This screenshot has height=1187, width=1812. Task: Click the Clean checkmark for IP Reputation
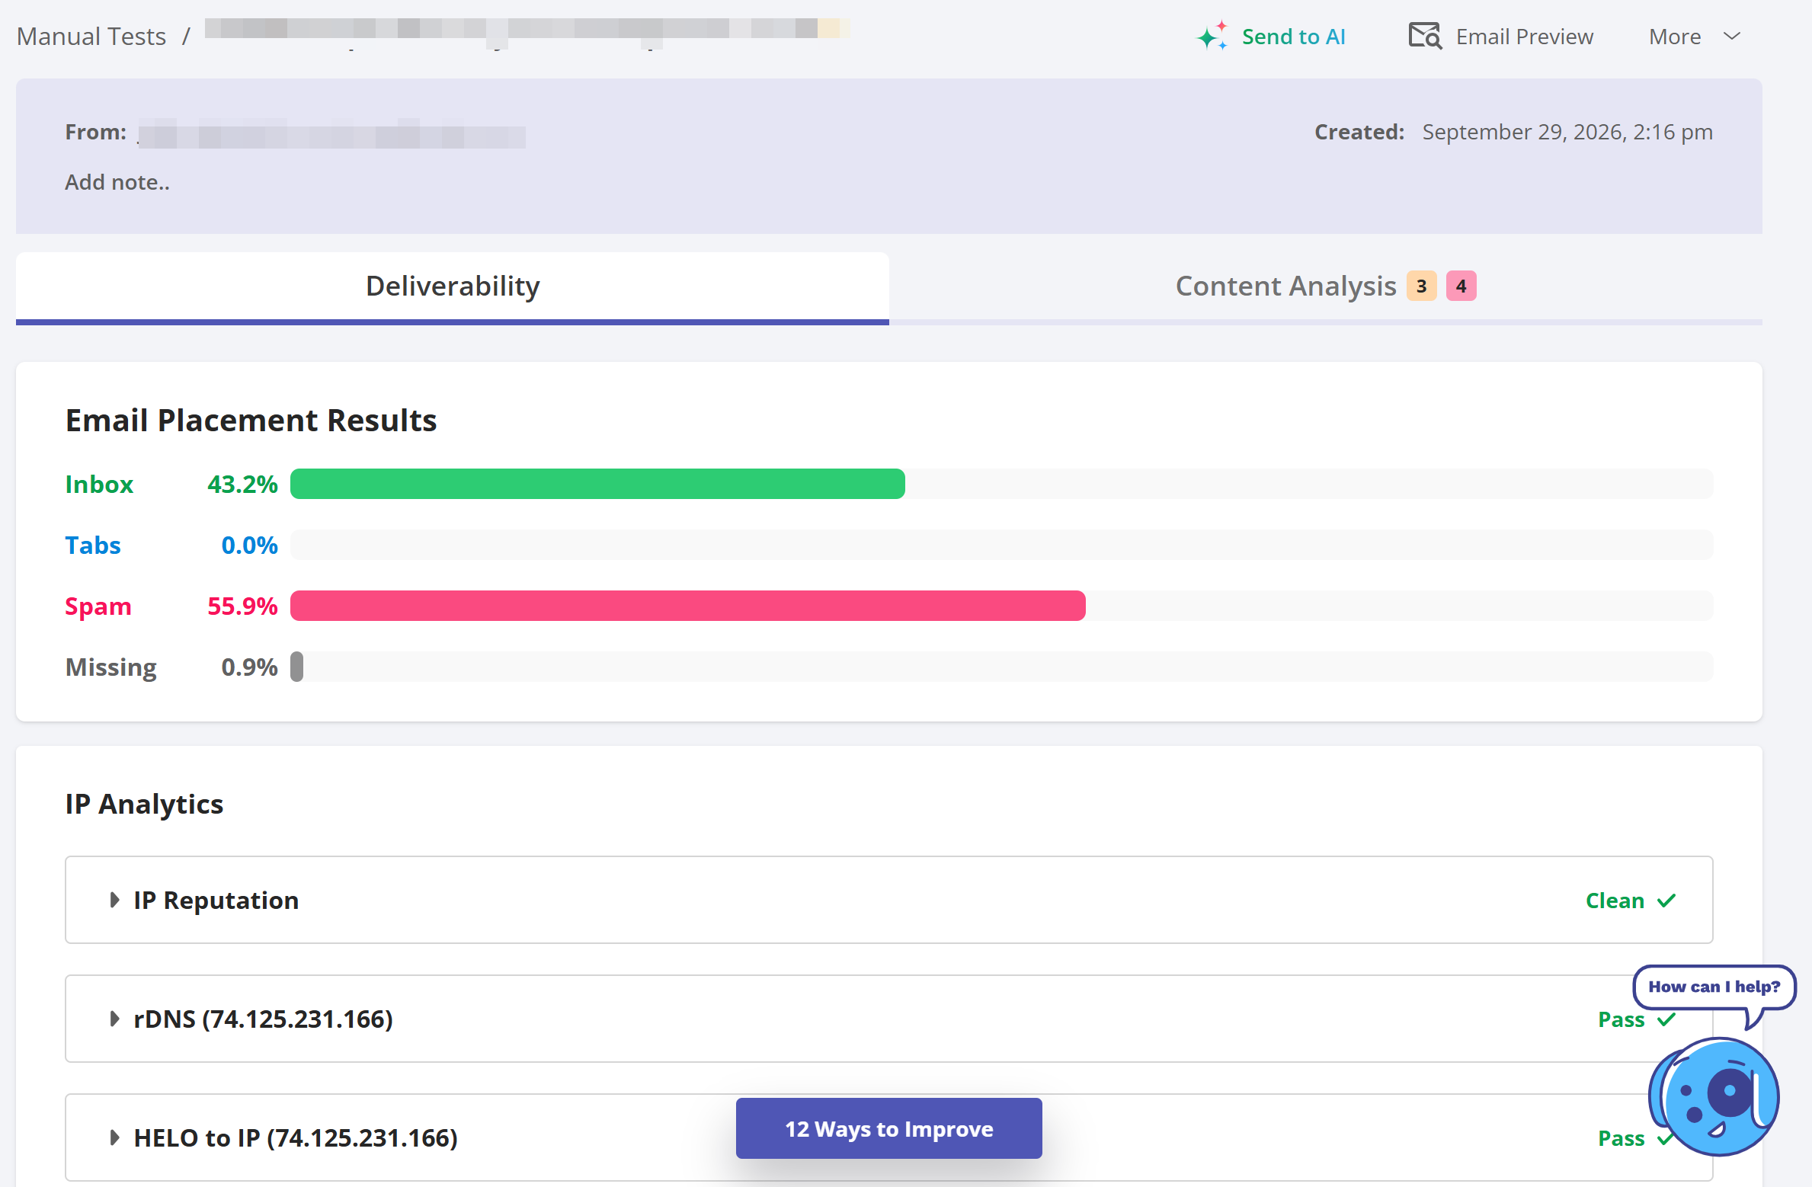[x=1666, y=901]
